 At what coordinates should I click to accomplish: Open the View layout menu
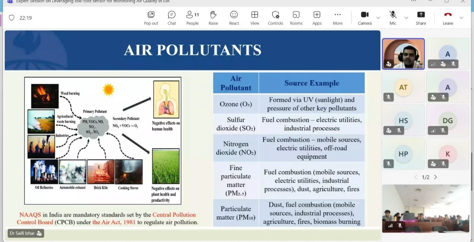coord(255,18)
